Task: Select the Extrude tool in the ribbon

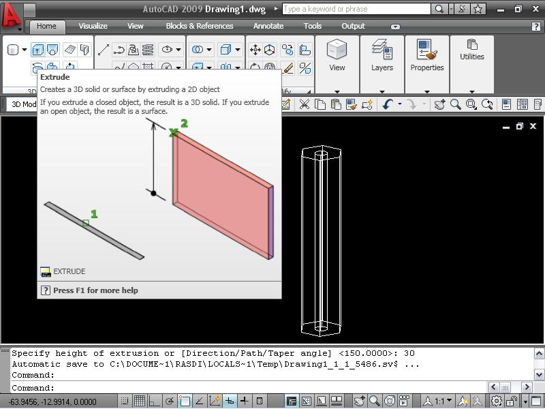Action: point(37,50)
